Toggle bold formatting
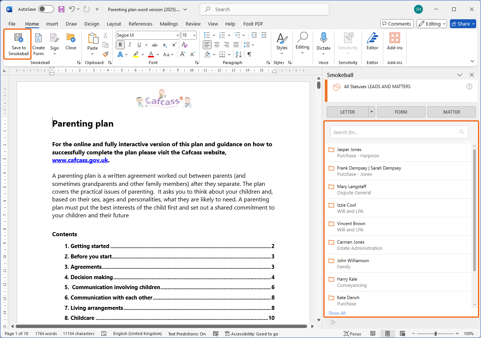 [x=120, y=45]
